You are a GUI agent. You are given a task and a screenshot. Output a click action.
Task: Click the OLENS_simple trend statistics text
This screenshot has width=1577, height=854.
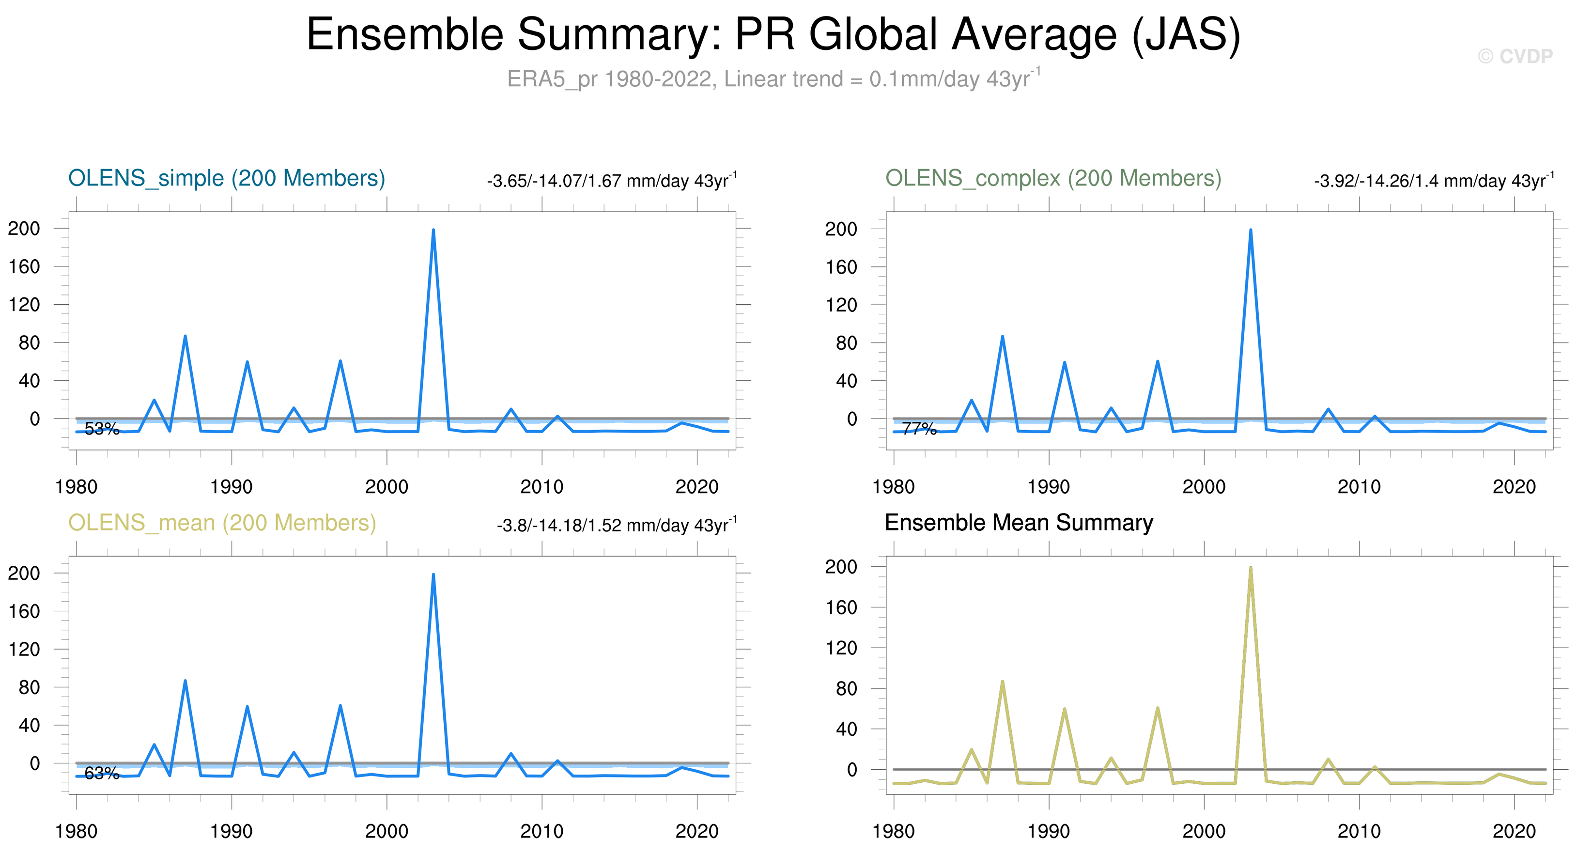point(612,181)
